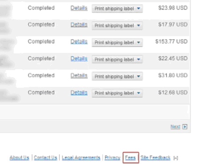Show Details for the $31.80 USD transaction

click(x=79, y=75)
